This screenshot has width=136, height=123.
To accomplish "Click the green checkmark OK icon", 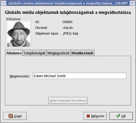I will (x=118, y=116).
